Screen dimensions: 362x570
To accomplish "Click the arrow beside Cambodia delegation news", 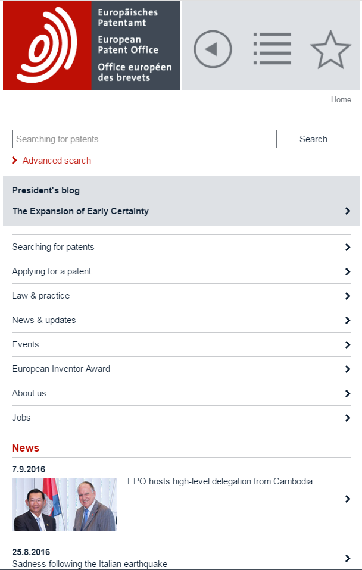I will (x=348, y=499).
